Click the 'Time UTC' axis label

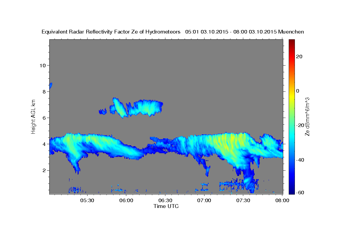[x=166, y=206]
